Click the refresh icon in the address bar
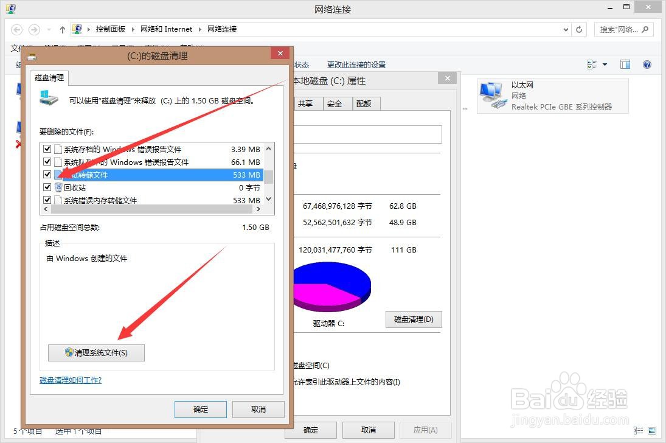The image size is (666, 443). [x=578, y=29]
